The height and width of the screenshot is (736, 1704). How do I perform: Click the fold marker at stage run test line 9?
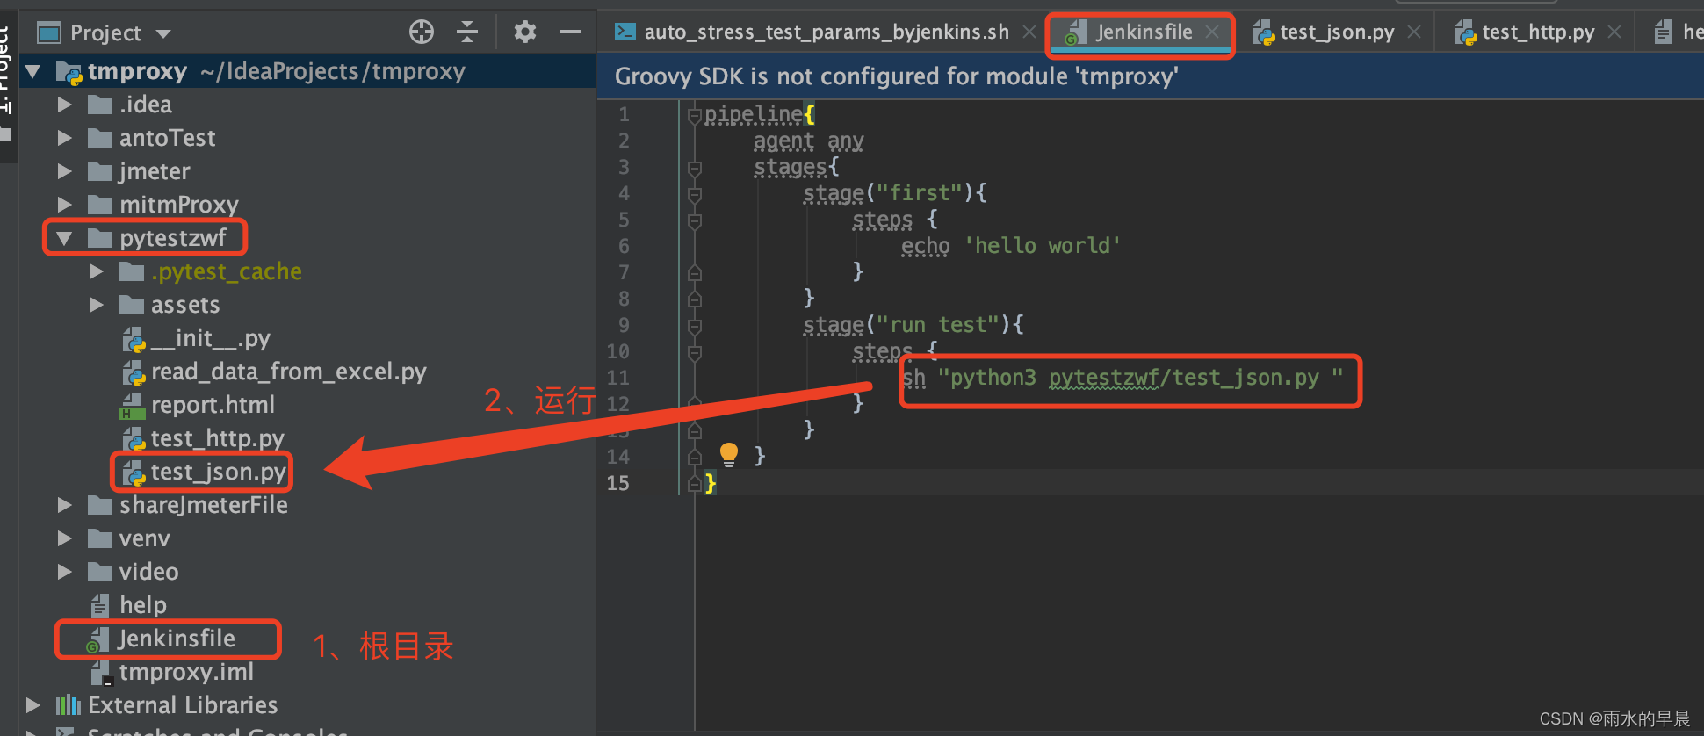pos(695,326)
